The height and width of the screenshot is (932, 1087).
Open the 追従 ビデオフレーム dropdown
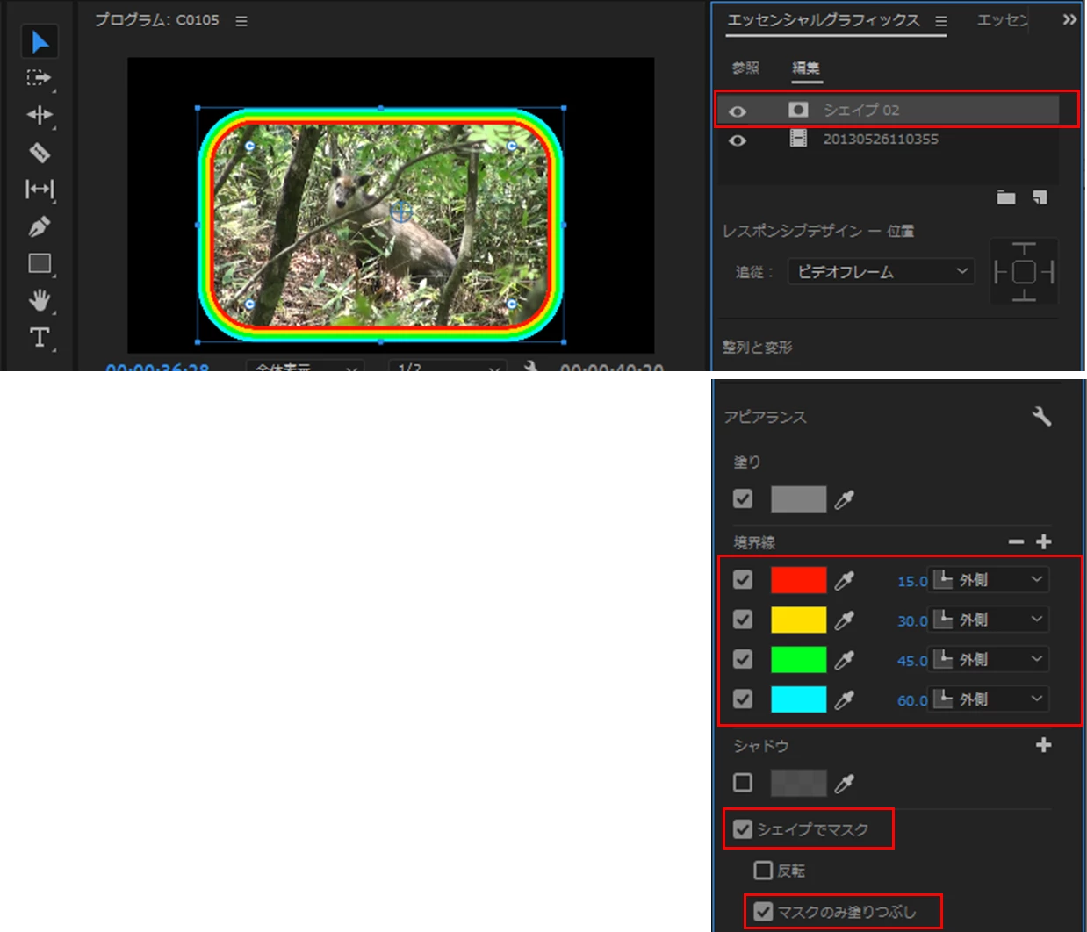click(882, 272)
